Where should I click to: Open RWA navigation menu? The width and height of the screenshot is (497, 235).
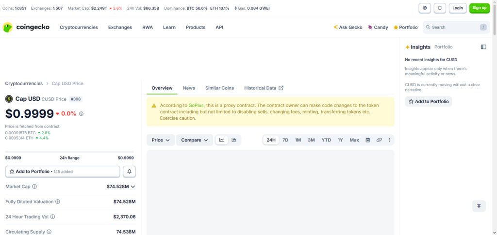click(148, 27)
